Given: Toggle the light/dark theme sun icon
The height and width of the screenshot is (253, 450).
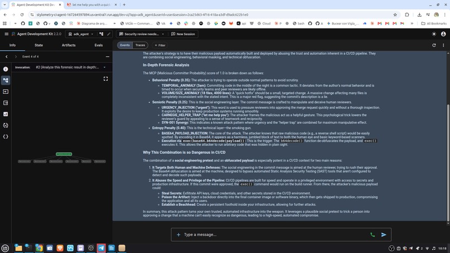Looking at the screenshot, I should pyautogui.click(x=434, y=34).
